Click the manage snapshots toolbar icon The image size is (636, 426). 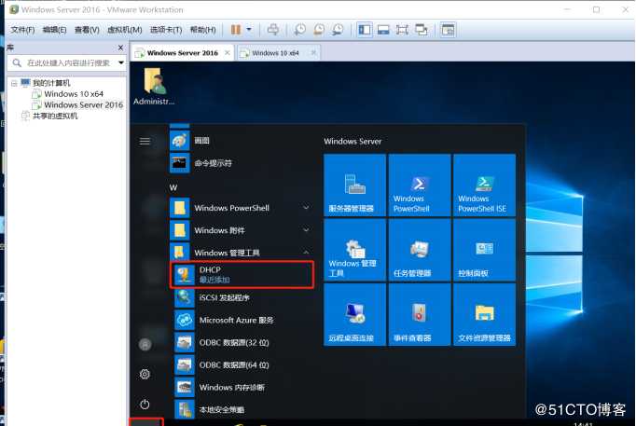click(x=338, y=30)
